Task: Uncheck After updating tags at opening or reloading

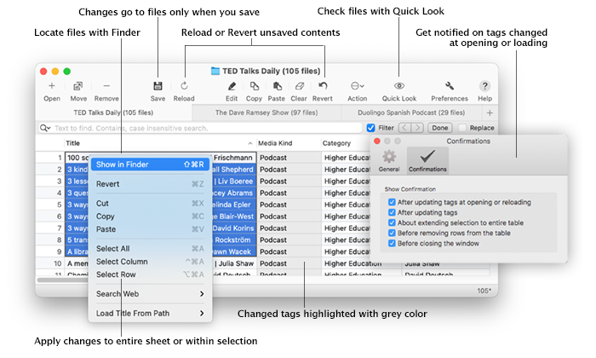Action: tap(392, 202)
